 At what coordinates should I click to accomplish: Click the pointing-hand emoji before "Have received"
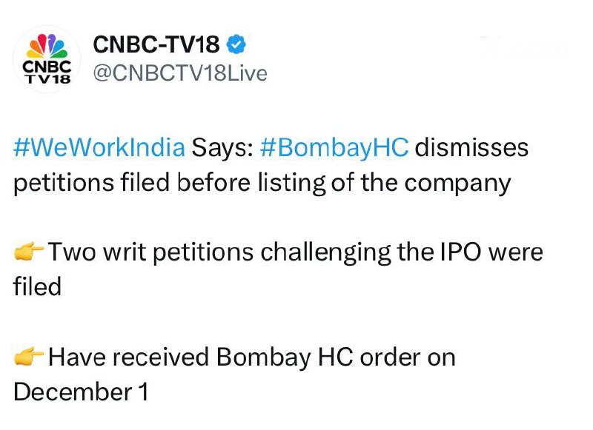pos(28,359)
